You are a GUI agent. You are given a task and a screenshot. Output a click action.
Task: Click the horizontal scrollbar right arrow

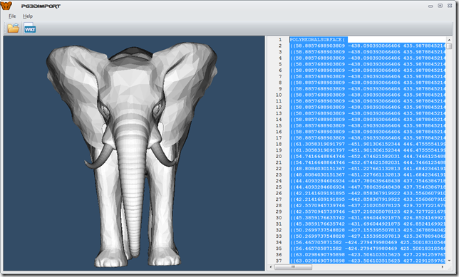pos(443,267)
